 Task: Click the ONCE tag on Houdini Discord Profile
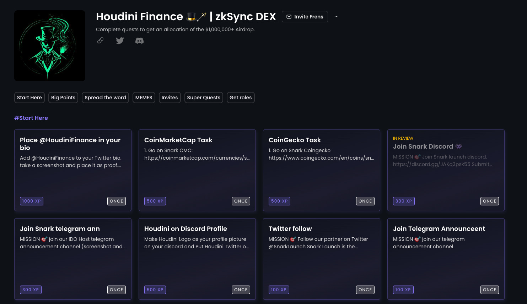[241, 290]
